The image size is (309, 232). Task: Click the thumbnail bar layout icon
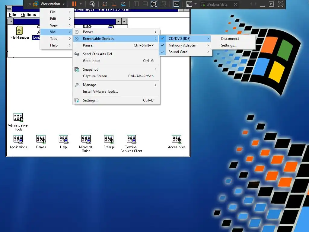coord(145,4)
